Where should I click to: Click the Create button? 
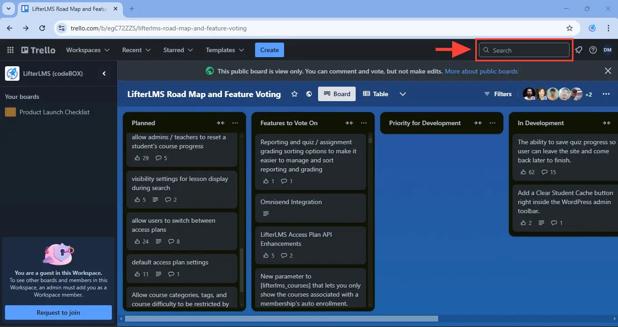(x=270, y=50)
